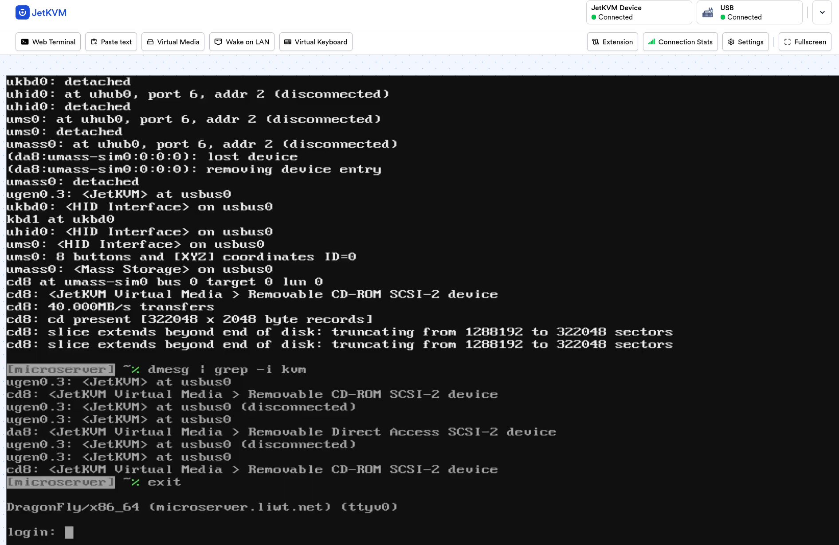Click the Virtual Media drive icon
839x545 pixels.
pos(150,42)
